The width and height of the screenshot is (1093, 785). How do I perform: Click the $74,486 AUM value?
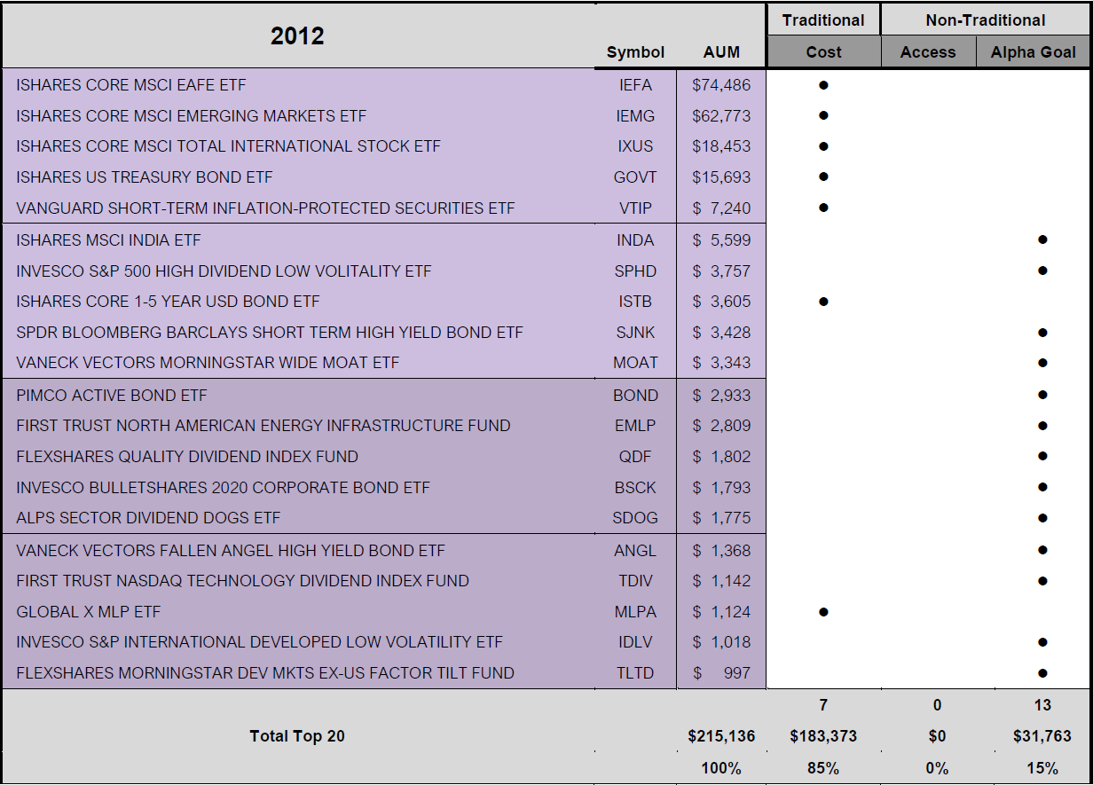(x=721, y=85)
